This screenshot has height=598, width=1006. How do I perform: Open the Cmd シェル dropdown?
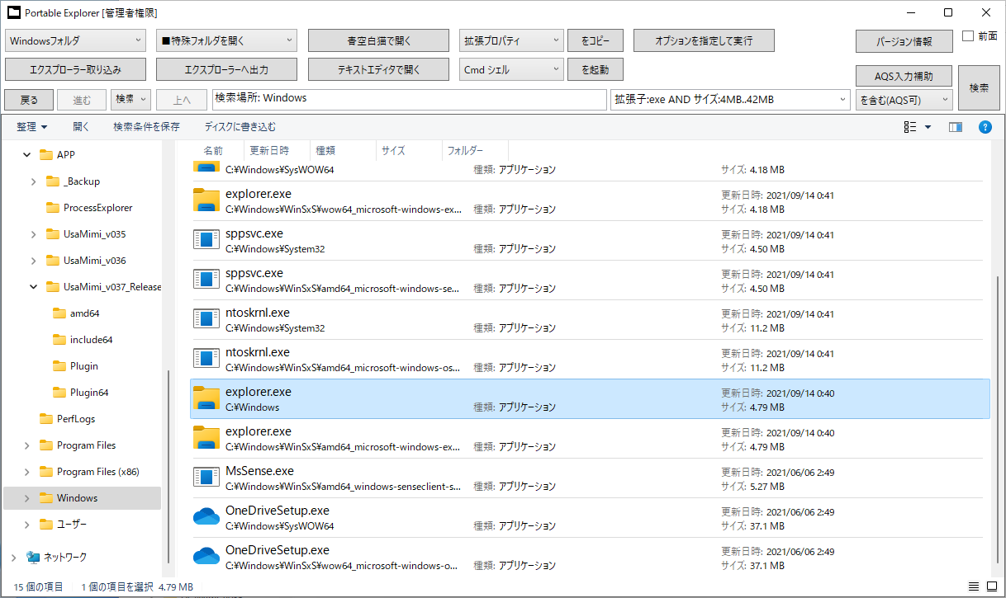pyautogui.click(x=511, y=70)
